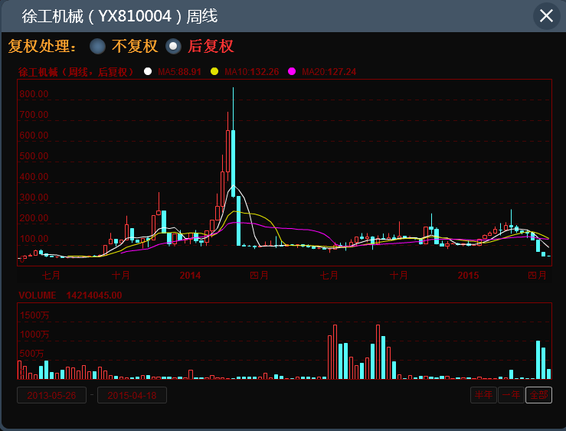Click the white MA5 legend dot

(x=148, y=72)
